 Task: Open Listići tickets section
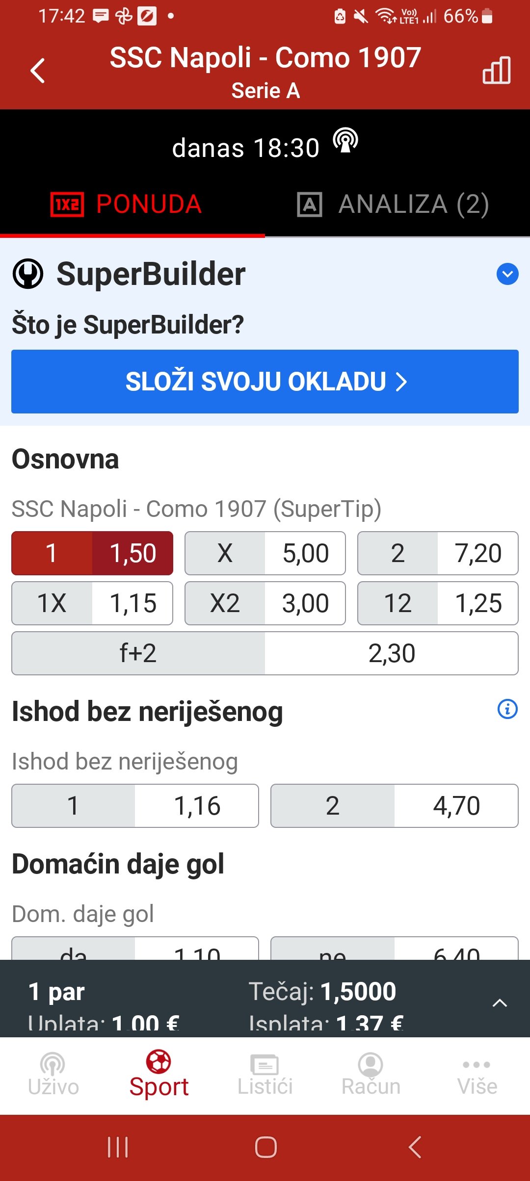click(x=265, y=1074)
